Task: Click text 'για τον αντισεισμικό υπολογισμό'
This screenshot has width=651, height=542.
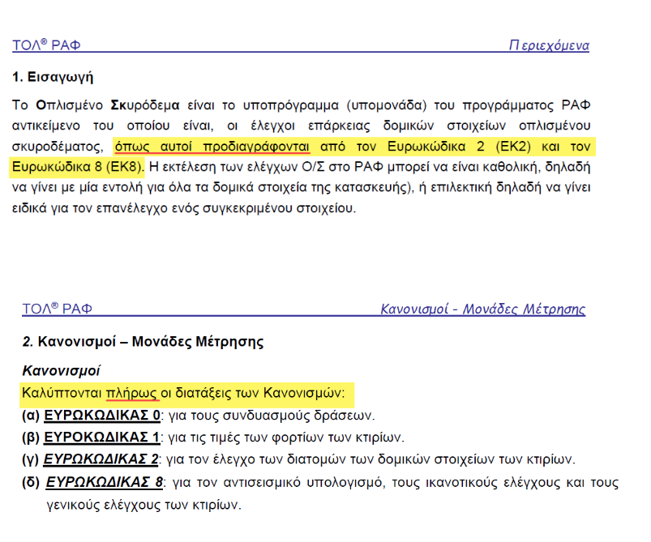Action: click(277, 483)
